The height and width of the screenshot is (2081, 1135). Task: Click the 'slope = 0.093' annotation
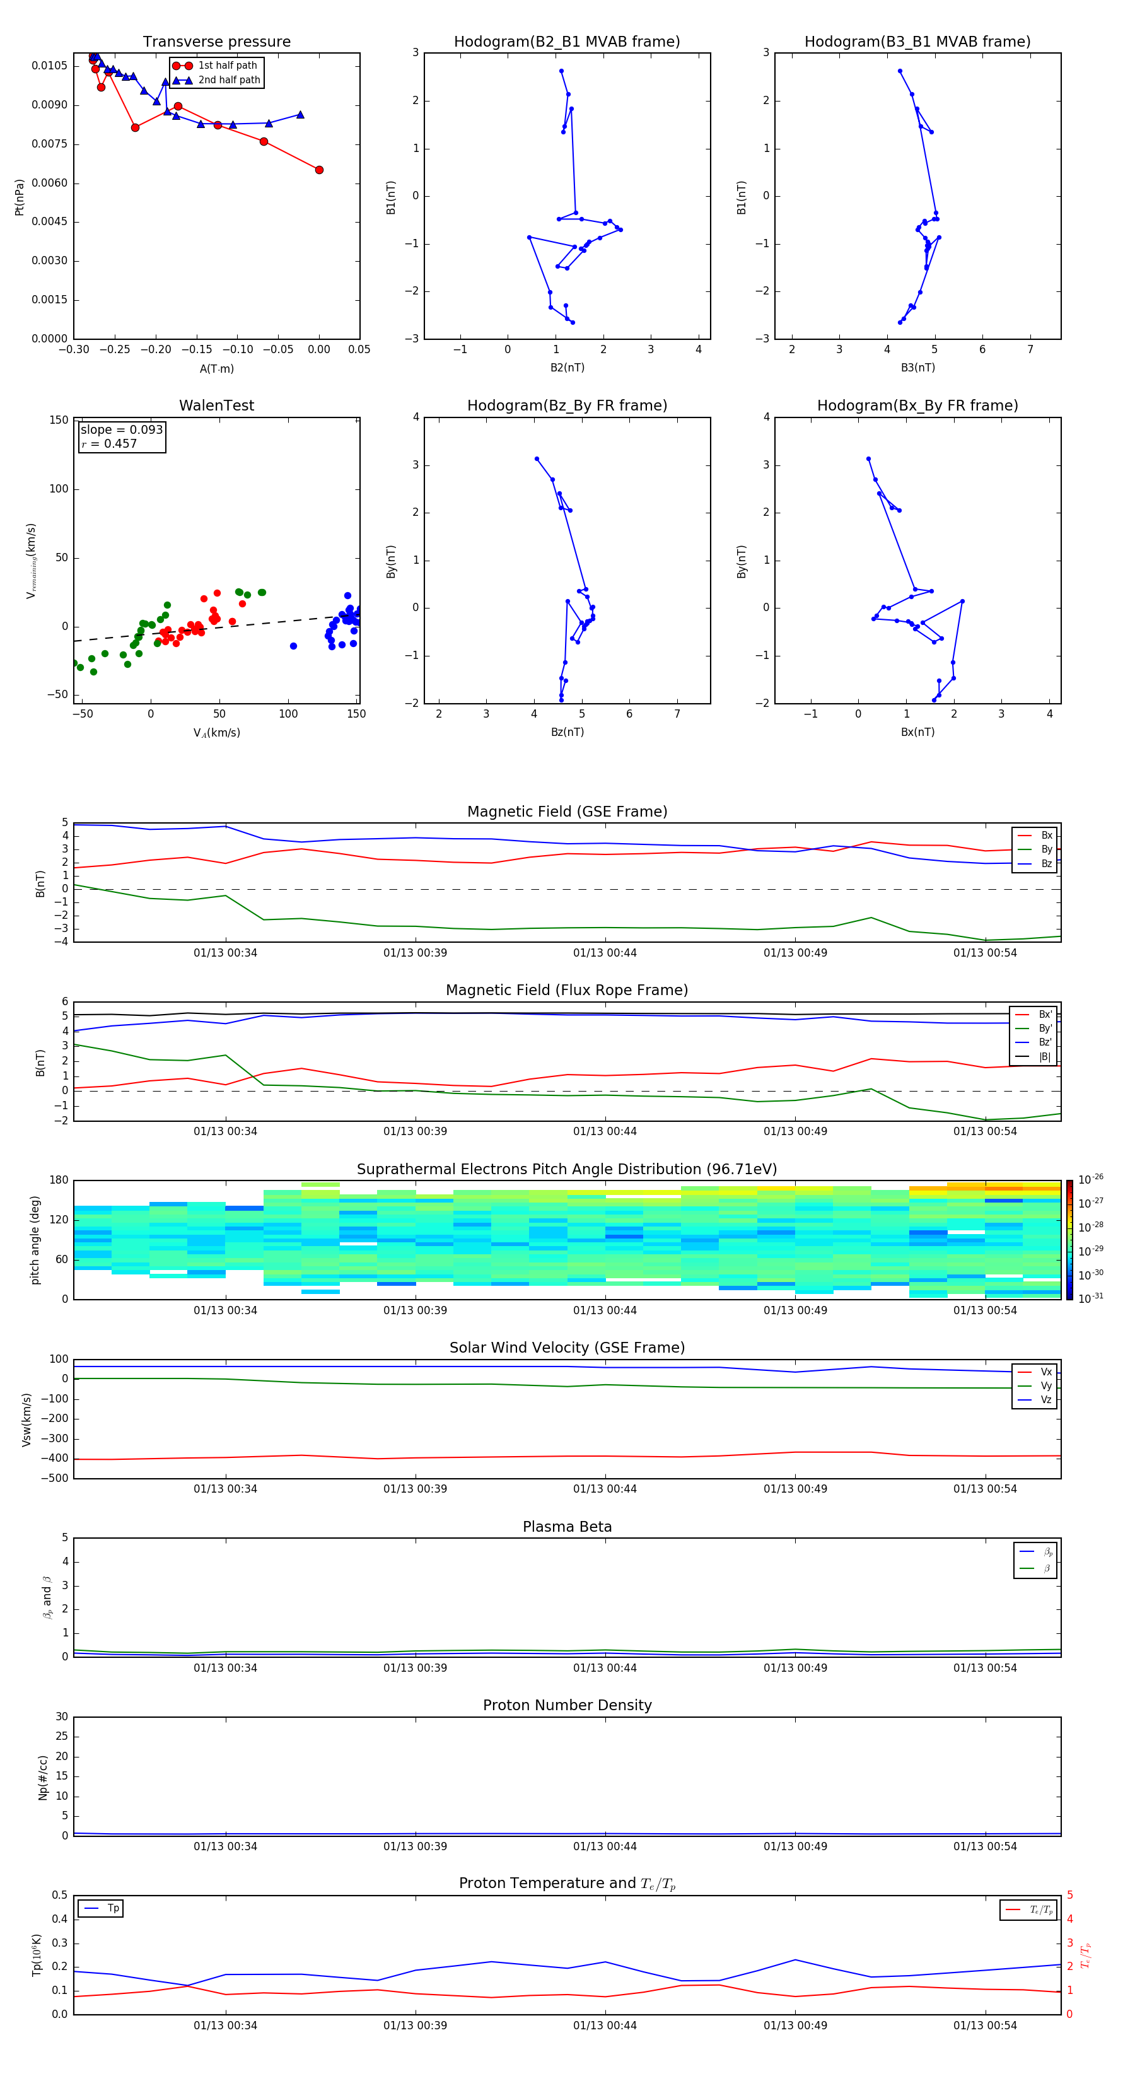[x=122, y=430]
